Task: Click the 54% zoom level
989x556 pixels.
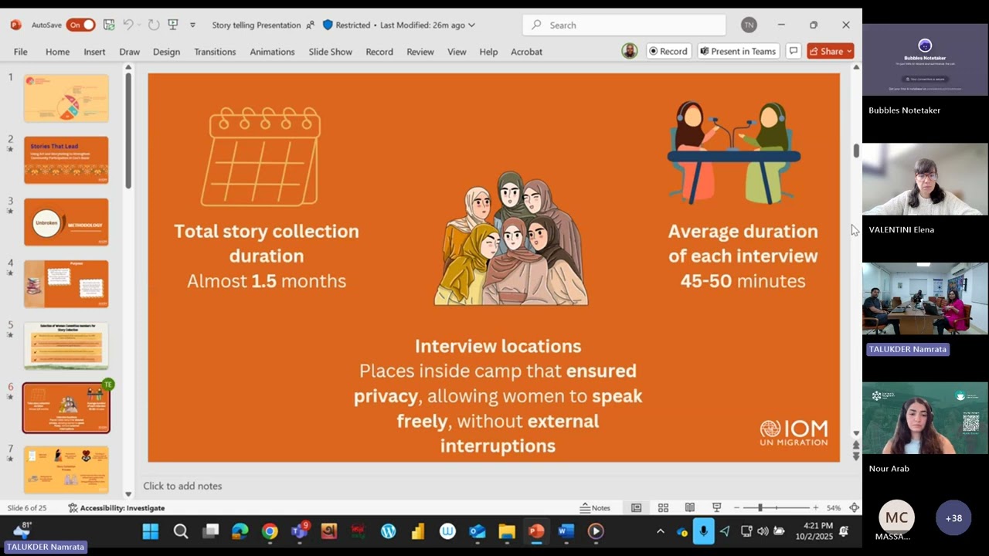Action: [x=834, y=508]
